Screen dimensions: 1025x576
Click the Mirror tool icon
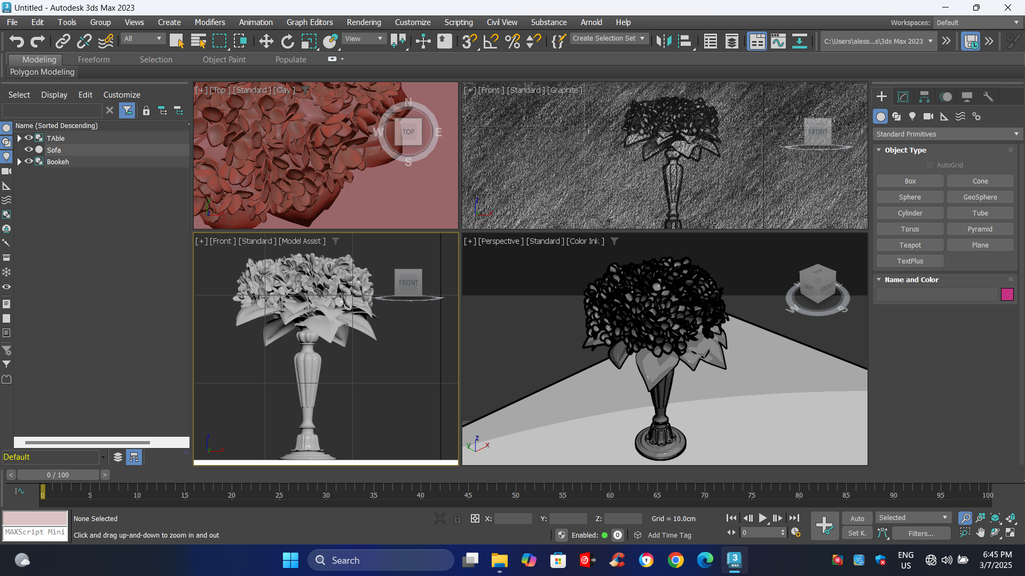[x=664, y=41]
